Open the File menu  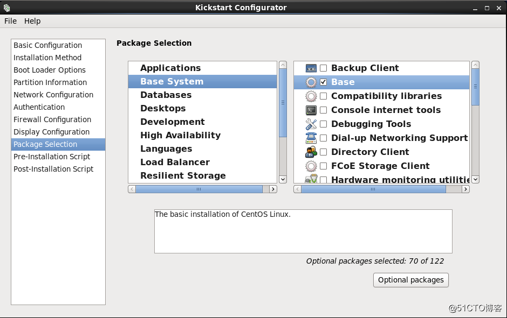tap(10, 21)
